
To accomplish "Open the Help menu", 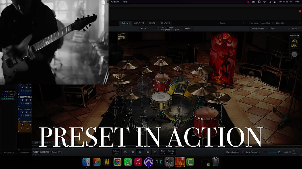I will (x=124, y=2).
